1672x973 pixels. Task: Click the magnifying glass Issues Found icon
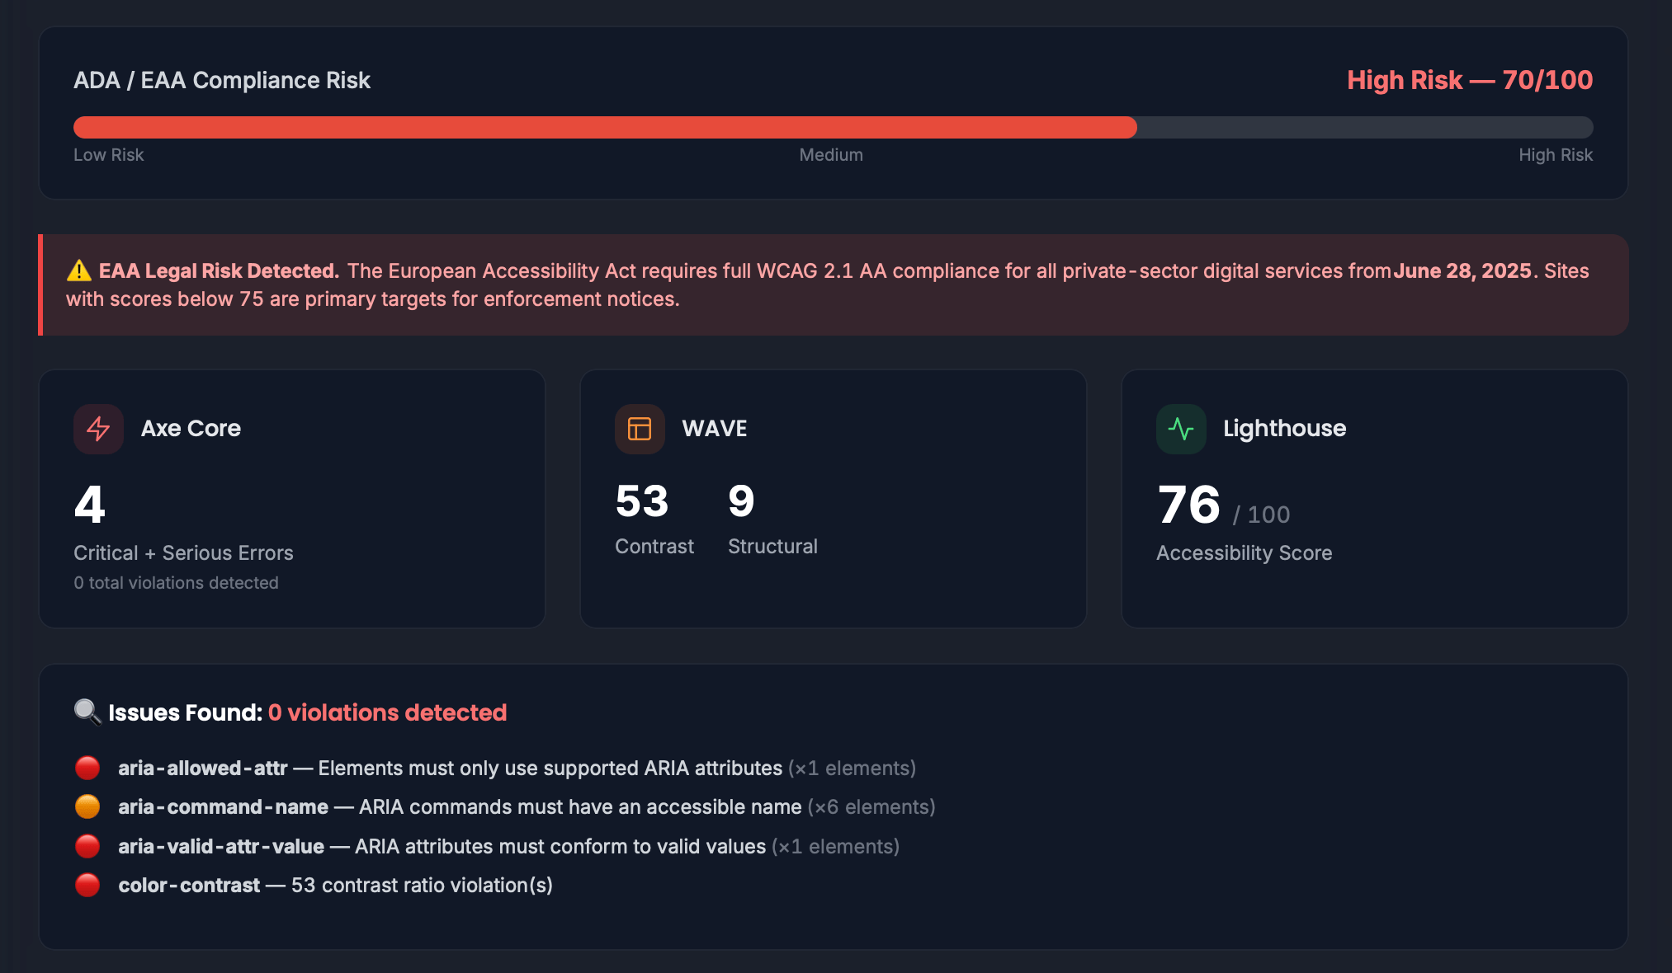coord(87,712)
